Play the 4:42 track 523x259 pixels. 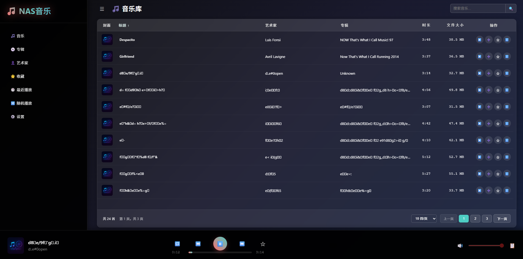[479, 124]
